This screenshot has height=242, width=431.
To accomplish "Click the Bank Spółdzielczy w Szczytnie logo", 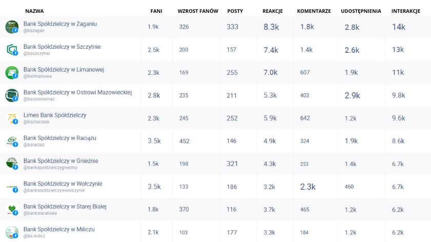I will 12,50.
